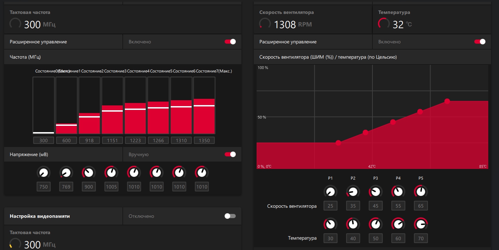Click the P3 fan speed dial
This screenshot has width=499, height=250.
pos(376,191)
